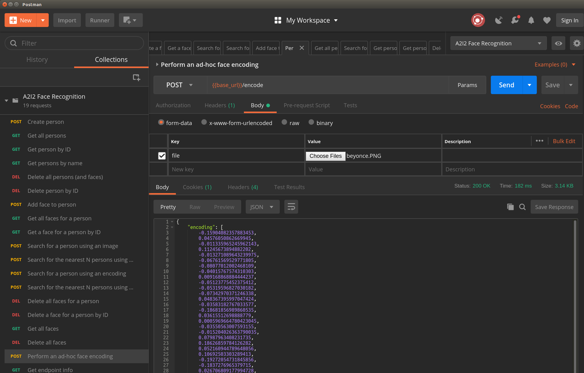Open the Save button dropdown arrow
The height and width of the screenshot is (373, 584).
coord(571,85)
